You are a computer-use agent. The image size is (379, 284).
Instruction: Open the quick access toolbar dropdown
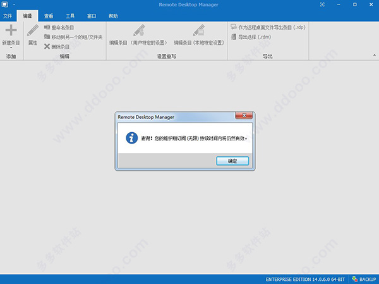point(14,4)
